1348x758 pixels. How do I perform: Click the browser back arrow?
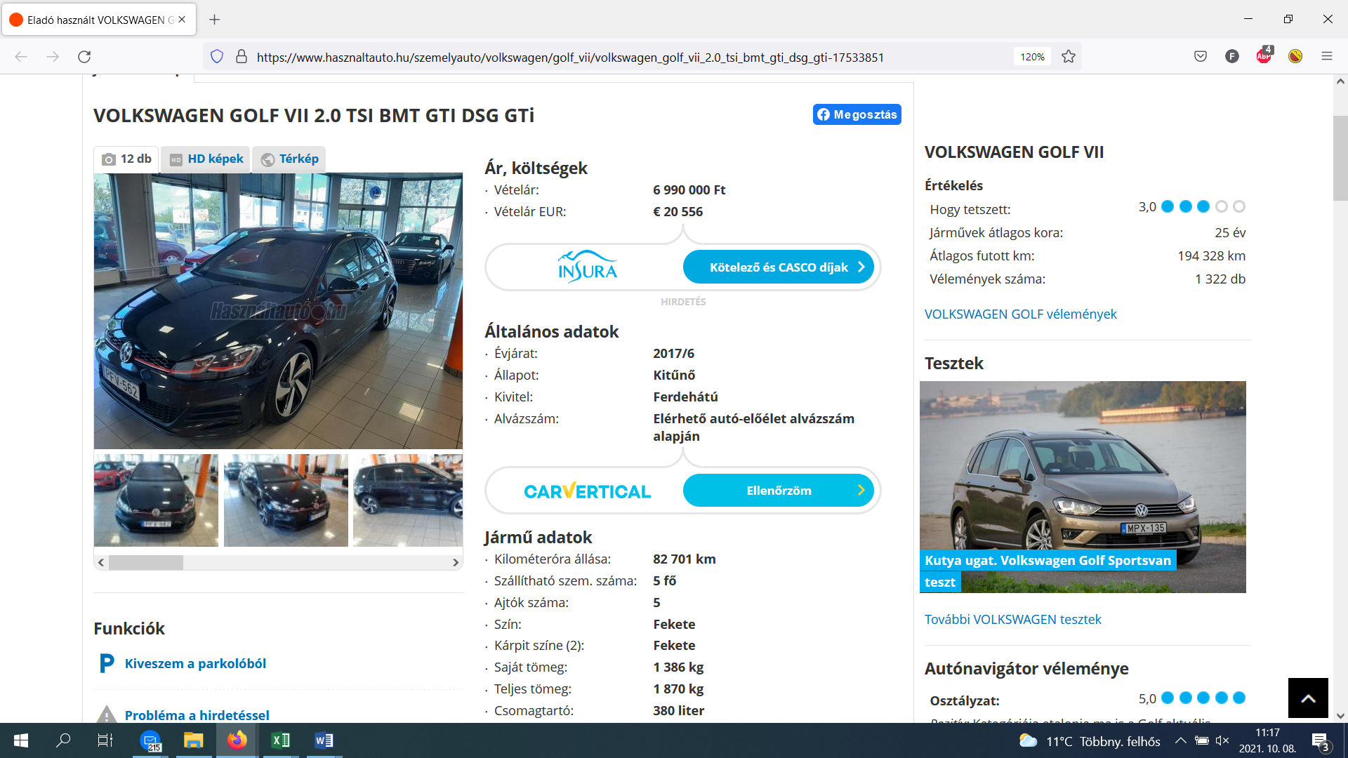tap(21, 57)
